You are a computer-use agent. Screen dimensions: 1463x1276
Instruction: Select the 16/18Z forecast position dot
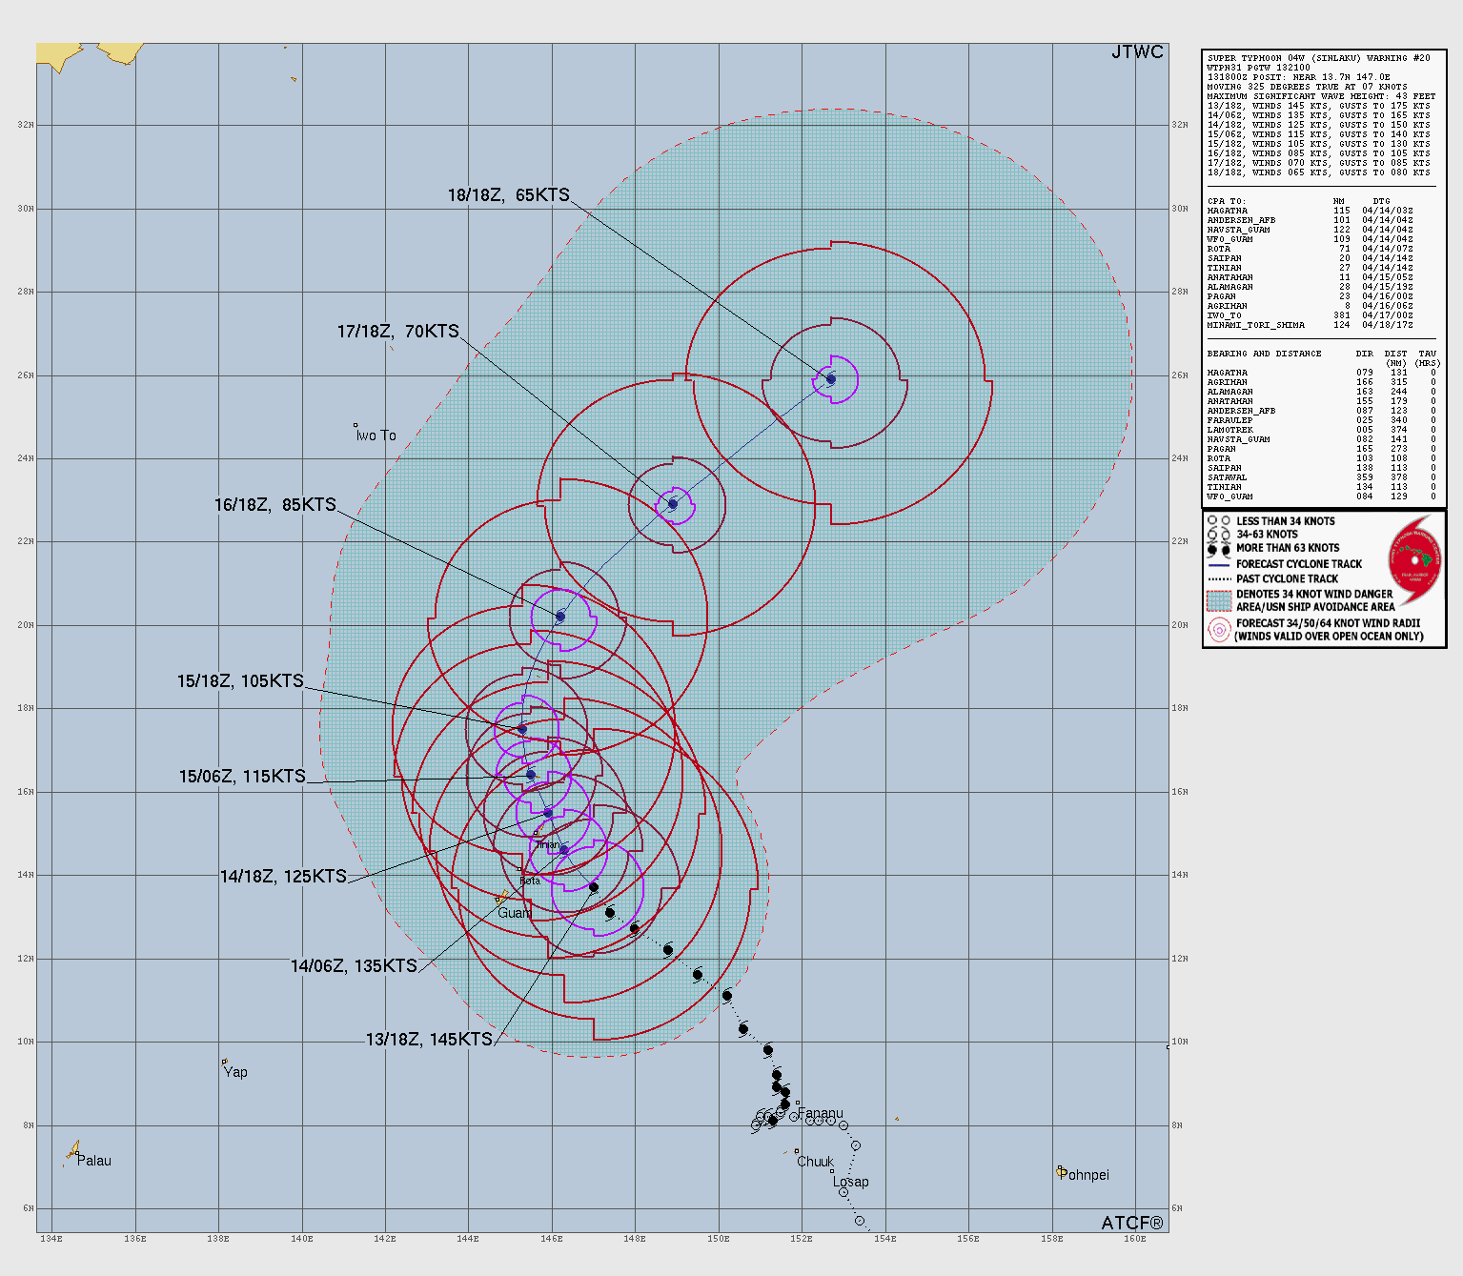(x=560, y=617)
